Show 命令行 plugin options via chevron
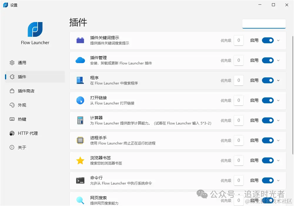 [x=278, y=180]
